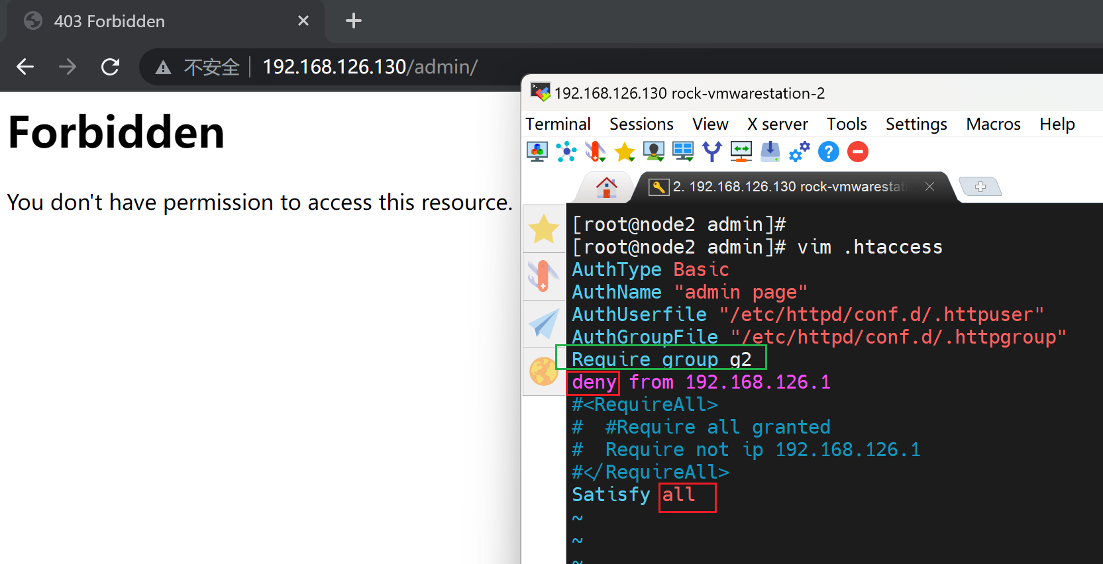1103x564 pixels.
Task: Click the browser address bar showing 192.168.126.130/admin/
Action: coord(370,67)
